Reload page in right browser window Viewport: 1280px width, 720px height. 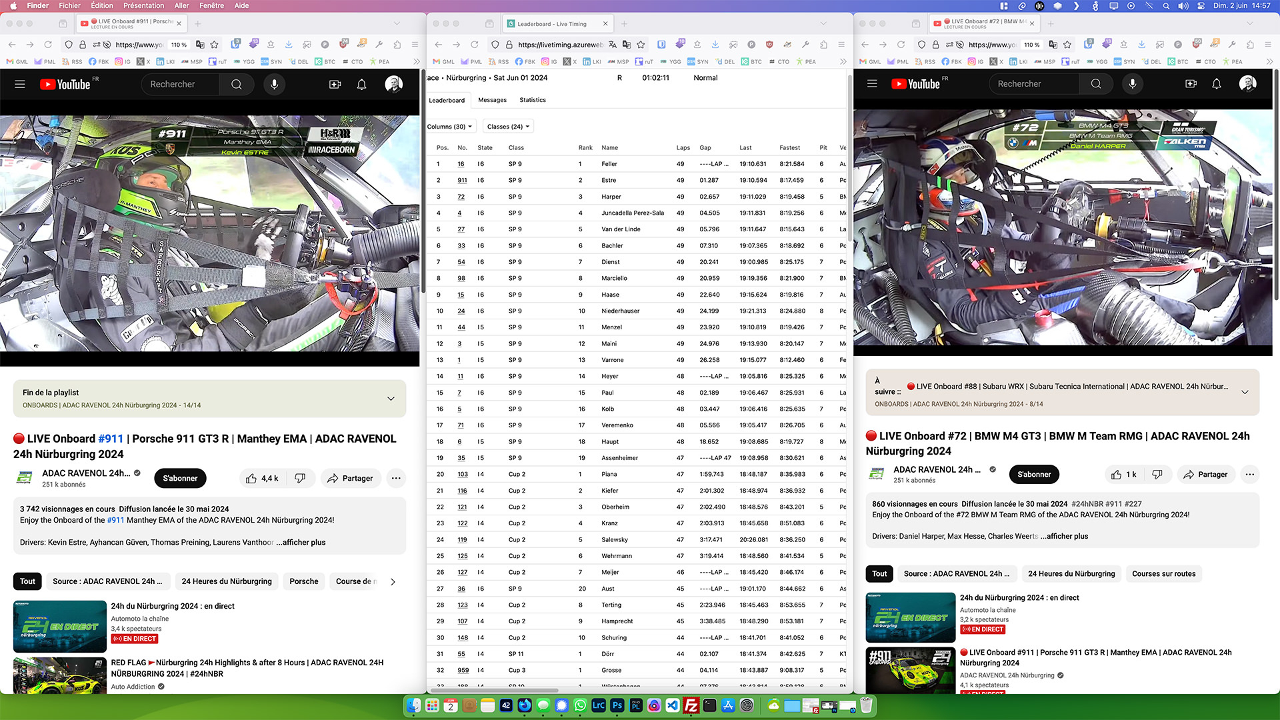(901, 45)
